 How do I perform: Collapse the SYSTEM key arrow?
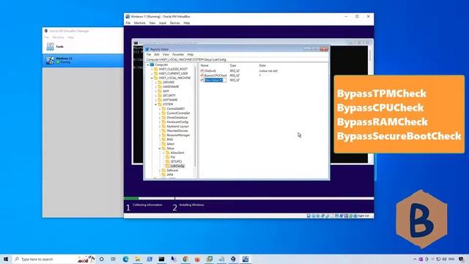[x=155, y=104]
